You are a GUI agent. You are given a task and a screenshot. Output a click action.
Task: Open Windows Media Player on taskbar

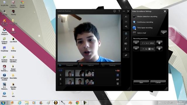(x=34, y=103)
